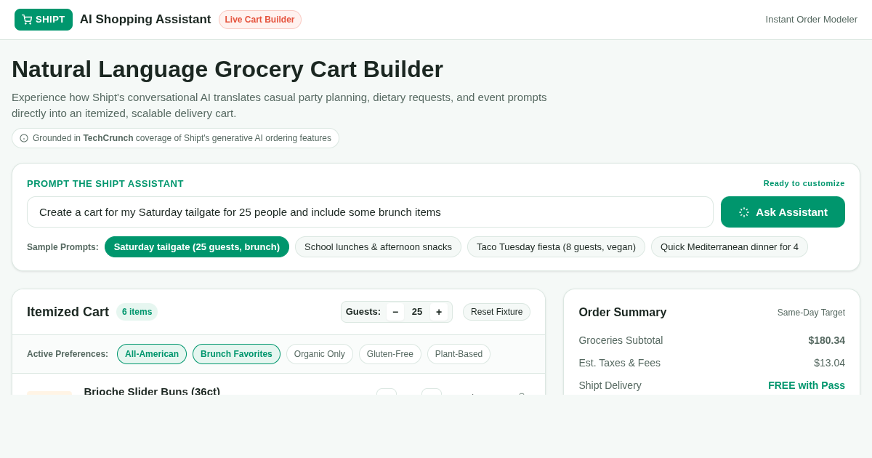Enable the Gluten-Free preference
The width and height of the screenshot is (872, 458).
point(390,354)
